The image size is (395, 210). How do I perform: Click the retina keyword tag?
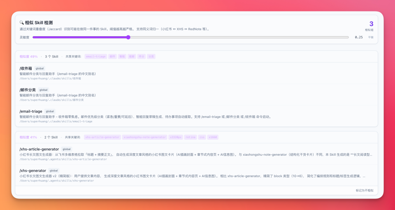point(191,137)
